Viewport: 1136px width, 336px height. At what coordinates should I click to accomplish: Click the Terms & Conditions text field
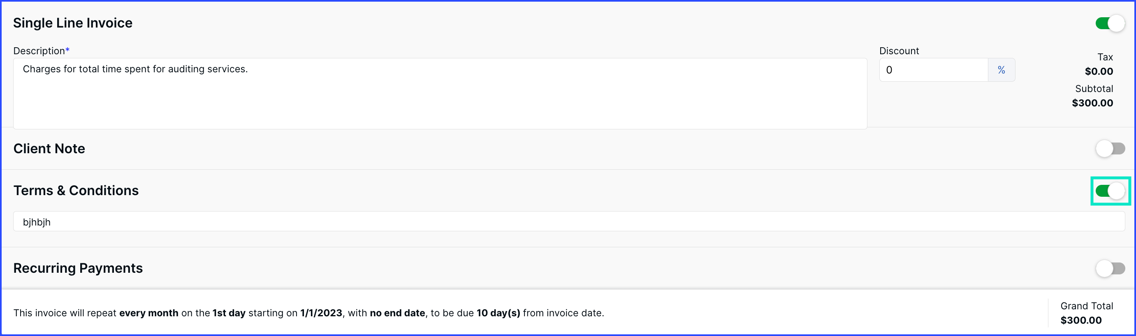pos(569,221)
